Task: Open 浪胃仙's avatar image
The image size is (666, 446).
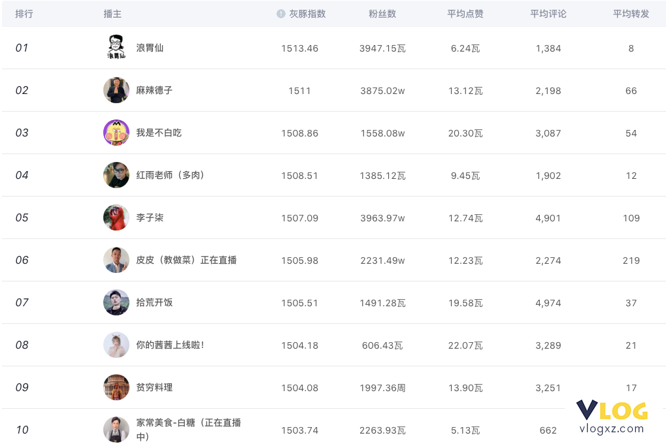Action: point(116,47)
